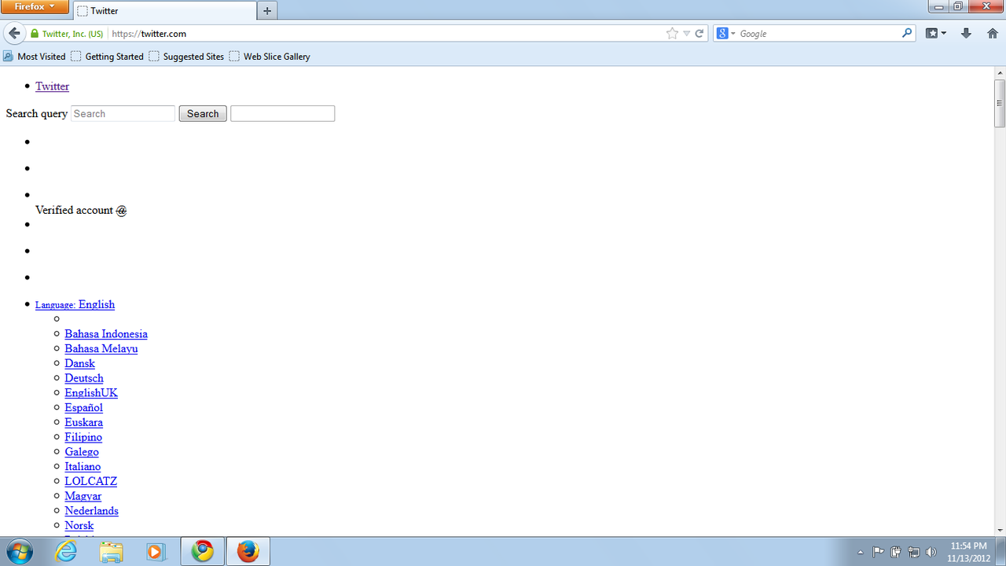1006x566 pixels.
Task: Choose the Euskara language link
Action: click(83, 422)
